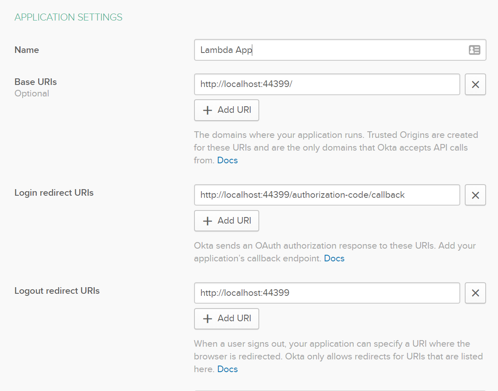Add URI under Base URIs
The height and width of the screenshot is (391, 498).
point(226,110)
